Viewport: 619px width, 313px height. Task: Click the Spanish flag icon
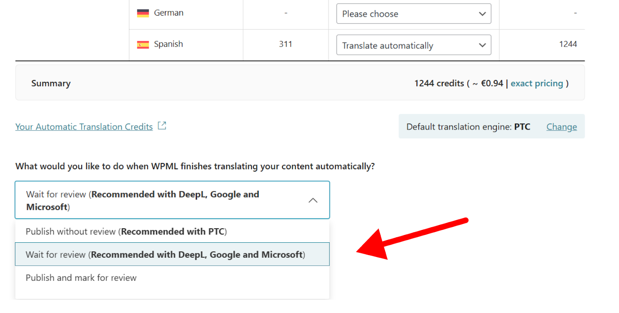(x=143, y=45)
